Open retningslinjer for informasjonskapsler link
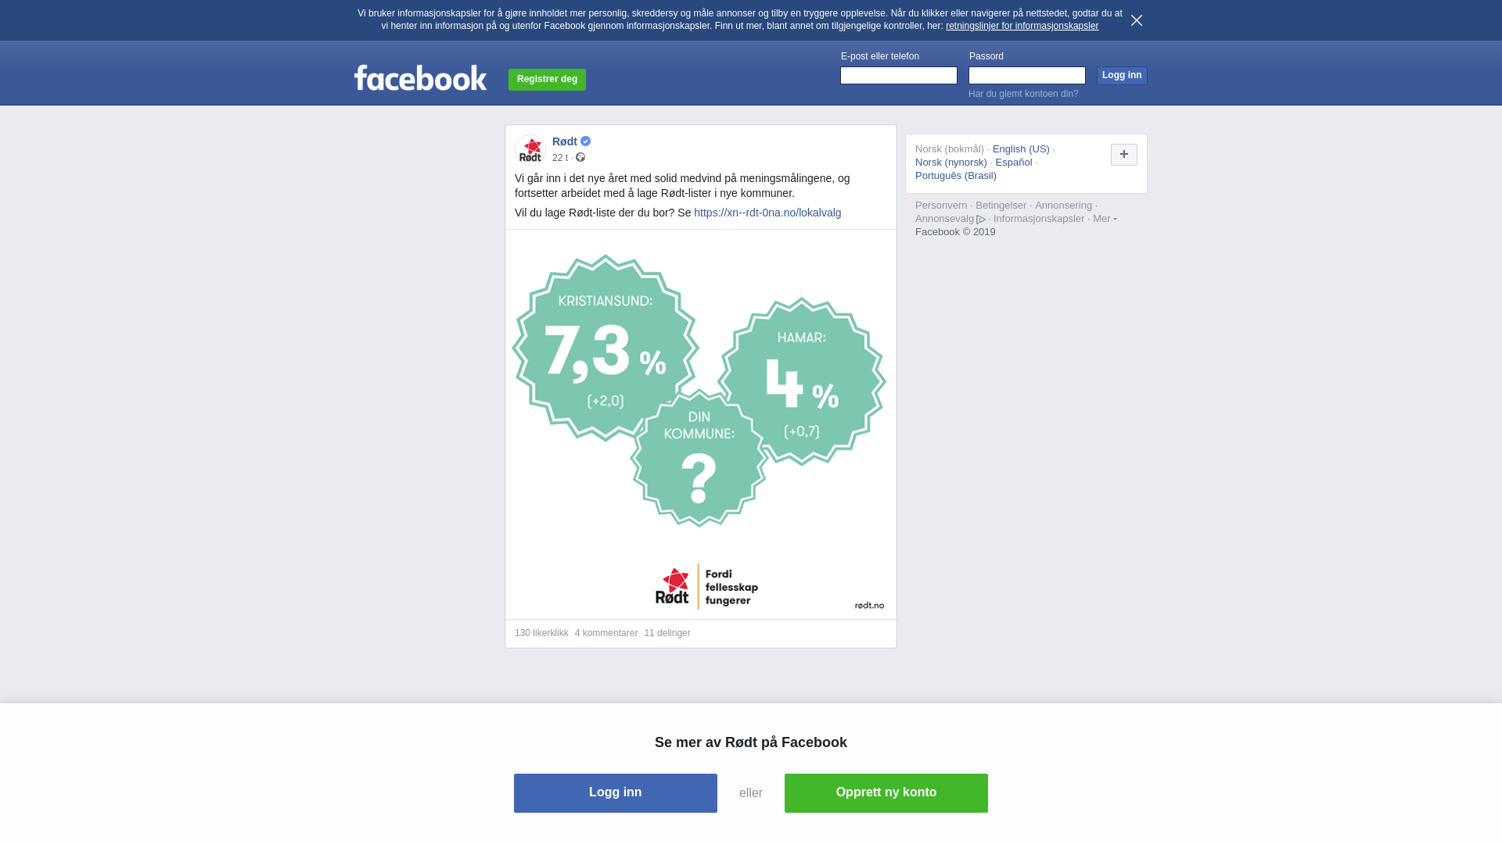 point(1022,26)
